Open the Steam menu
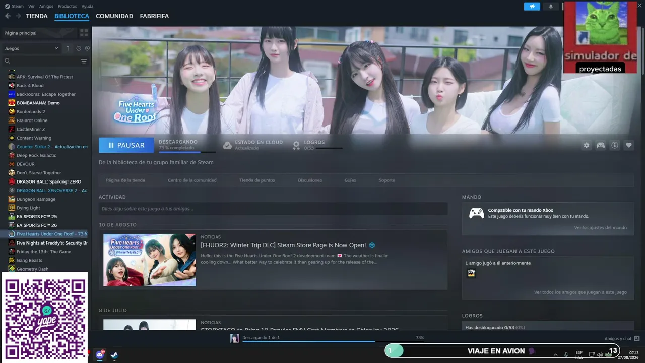Viewport: 645px width, 363px height. [x=18, y=6]
